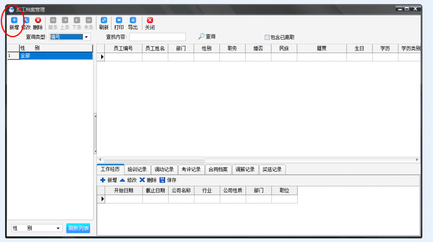Close the module with 关闭 icon
This screenshot has height=242, width=433.
(x=150, y=20)
